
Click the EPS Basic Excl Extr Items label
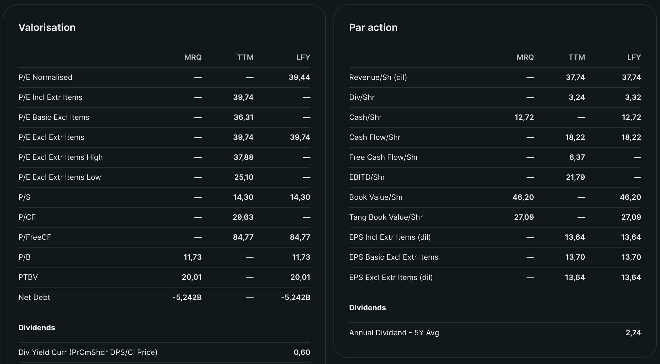click(x=393, y=257)
